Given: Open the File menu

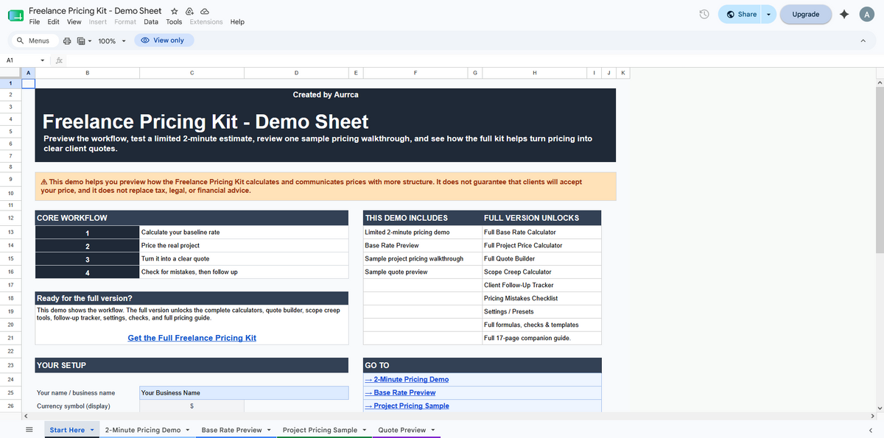Looking at the screenshot, I should point(35,22).
